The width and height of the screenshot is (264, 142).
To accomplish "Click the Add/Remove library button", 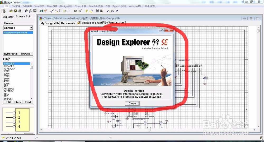I will coord(11,54).
